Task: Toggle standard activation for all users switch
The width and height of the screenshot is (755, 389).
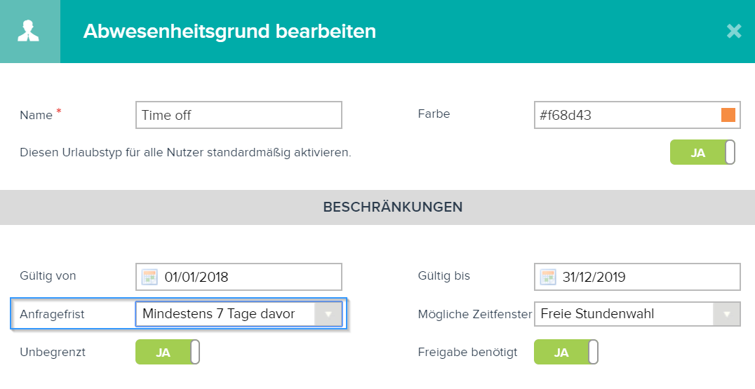Action: [x=702, y=152]
